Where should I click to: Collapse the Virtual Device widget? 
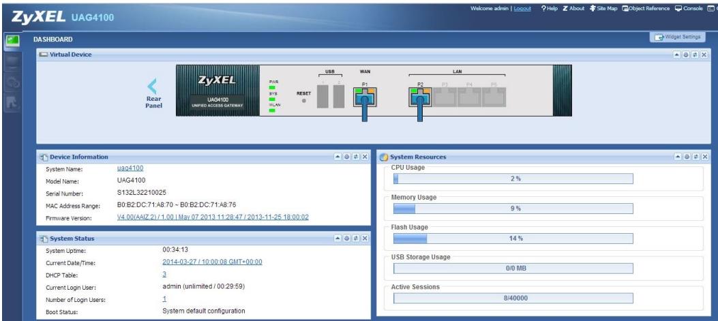tap(677, 55)
